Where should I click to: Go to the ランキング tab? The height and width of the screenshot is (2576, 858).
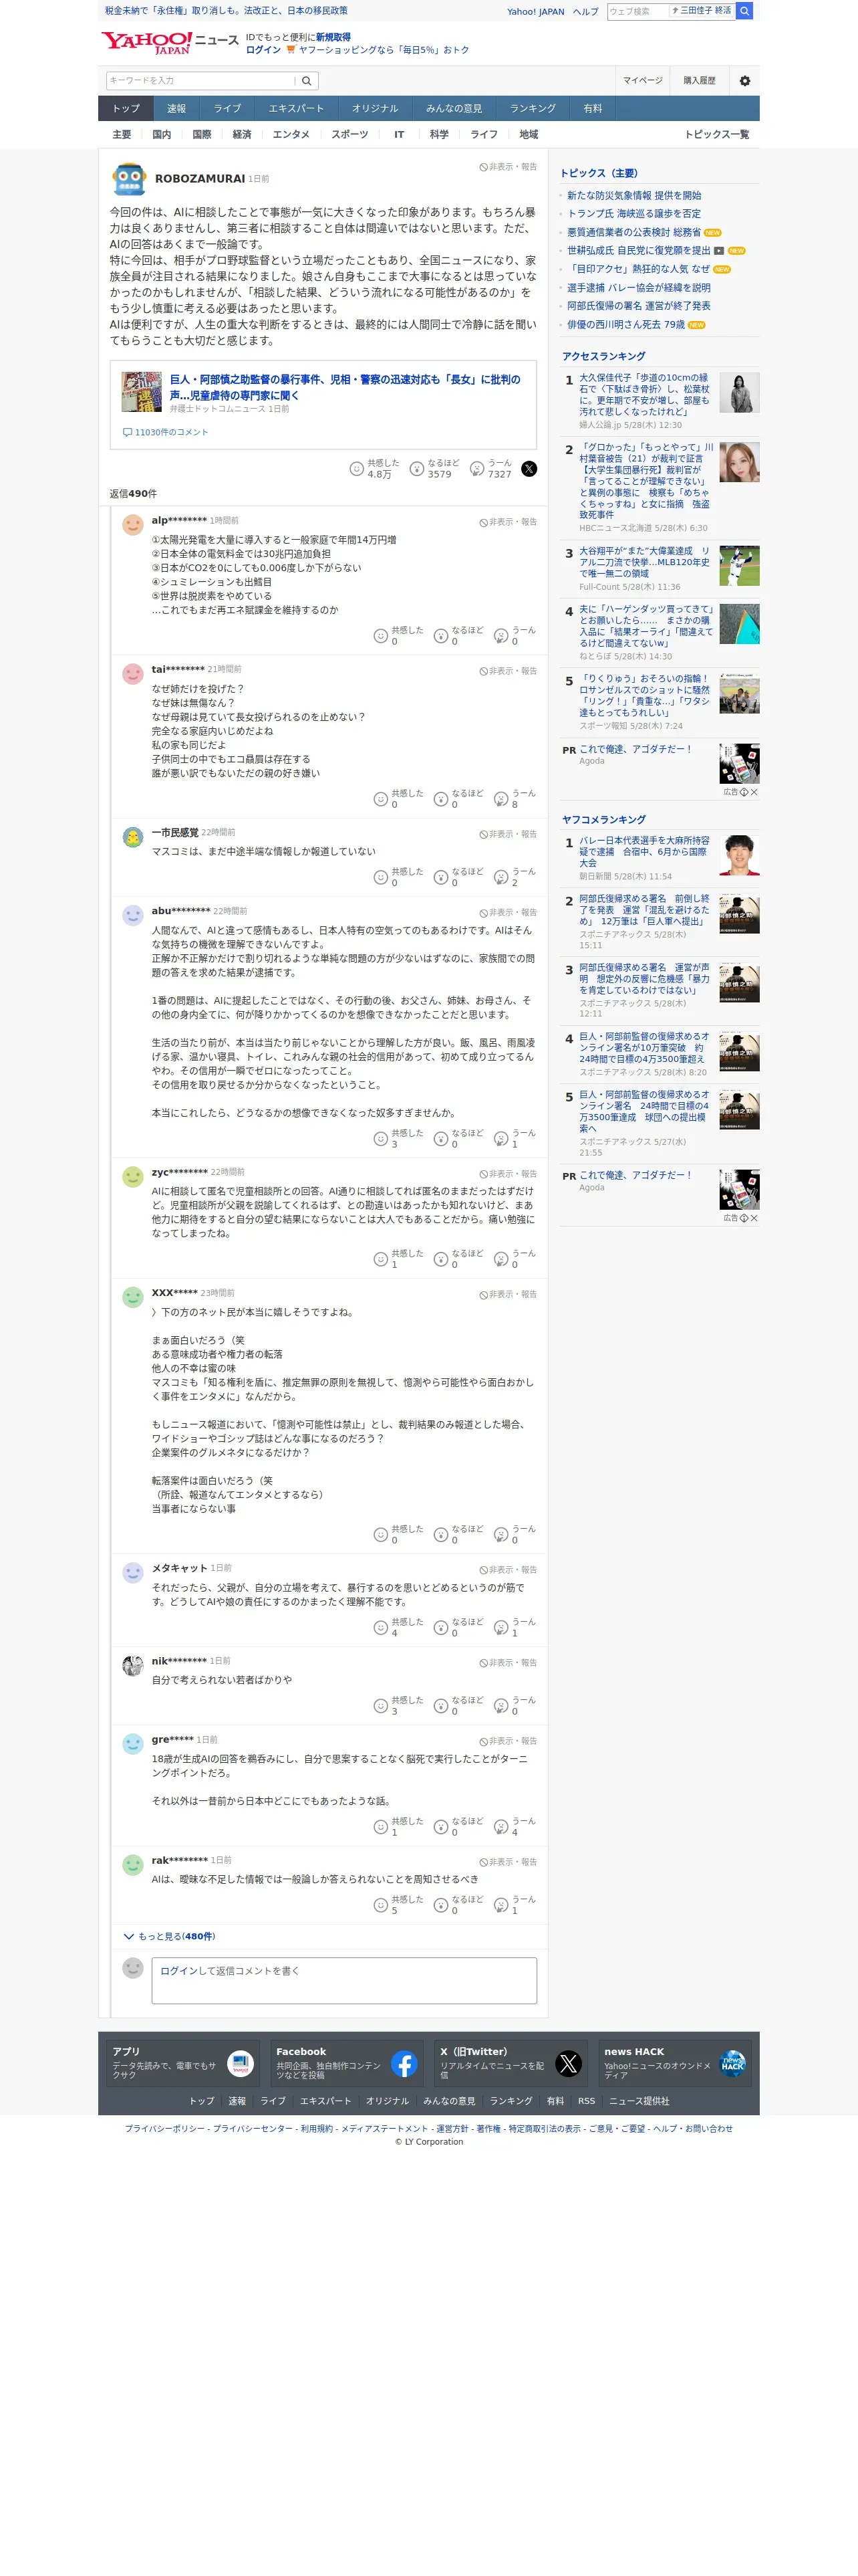pyautogui.click(x=533, y=109)
